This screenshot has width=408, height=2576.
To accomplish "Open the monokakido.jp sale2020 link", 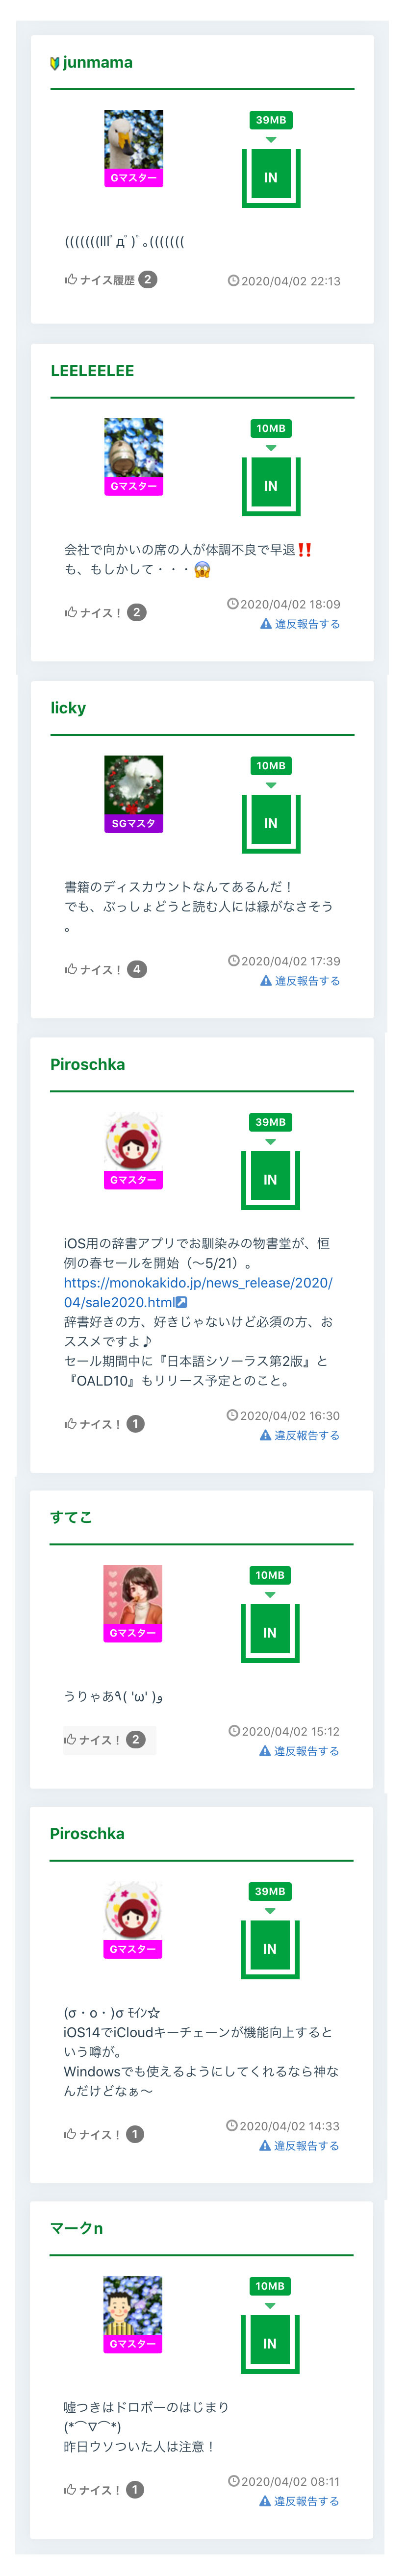I will [x=198, y=1292].
